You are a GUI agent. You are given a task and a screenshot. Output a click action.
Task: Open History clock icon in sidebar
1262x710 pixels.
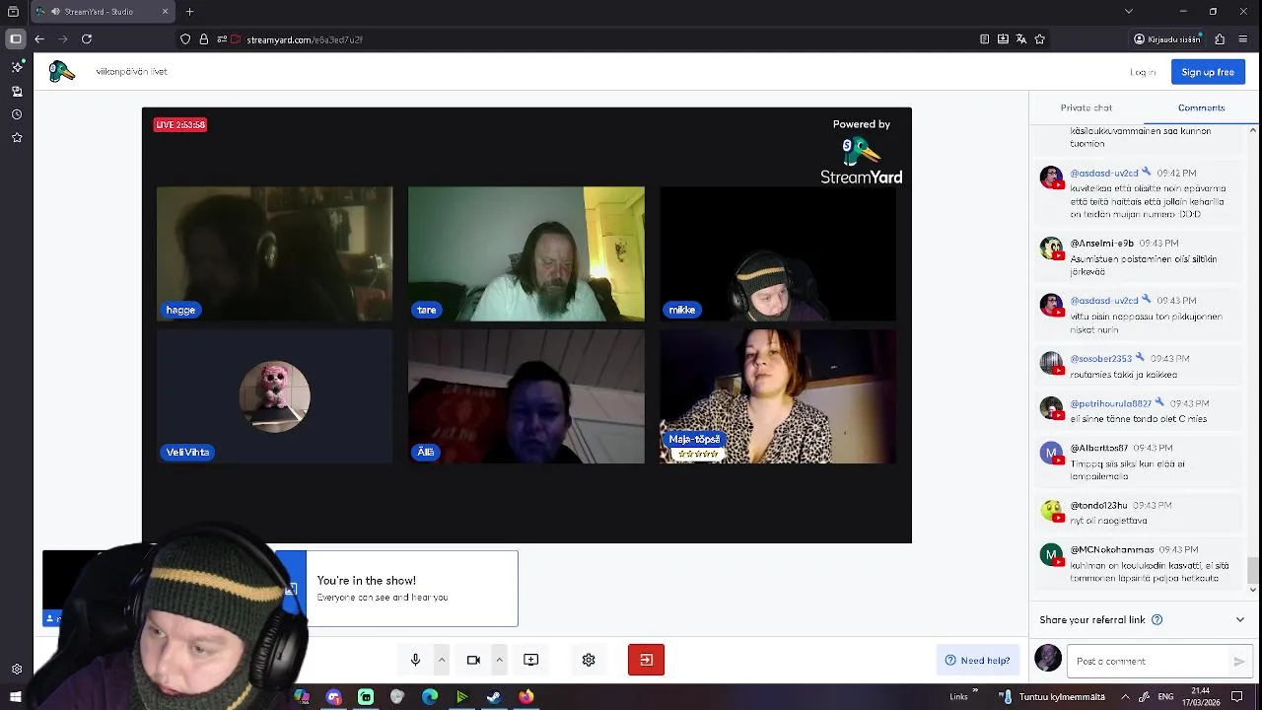tap(17, 114)
